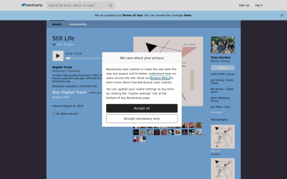
Task: Open the last discography cover cut off below
Action: coord(222,168)
